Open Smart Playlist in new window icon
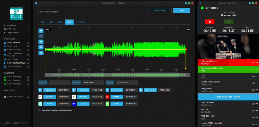The width and height of the screenshot is (259, 127). 28,59
